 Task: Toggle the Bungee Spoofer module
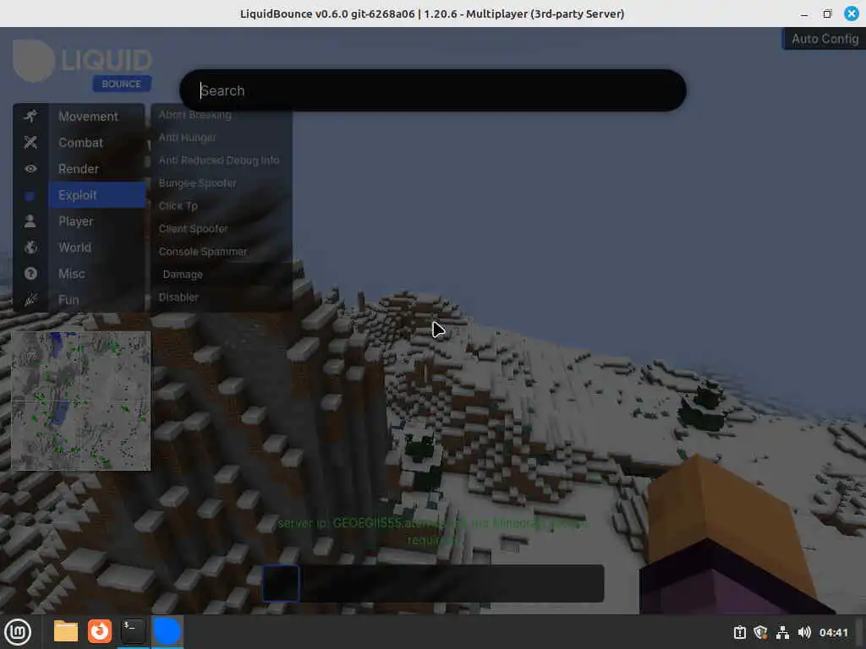tap(222, 183)
